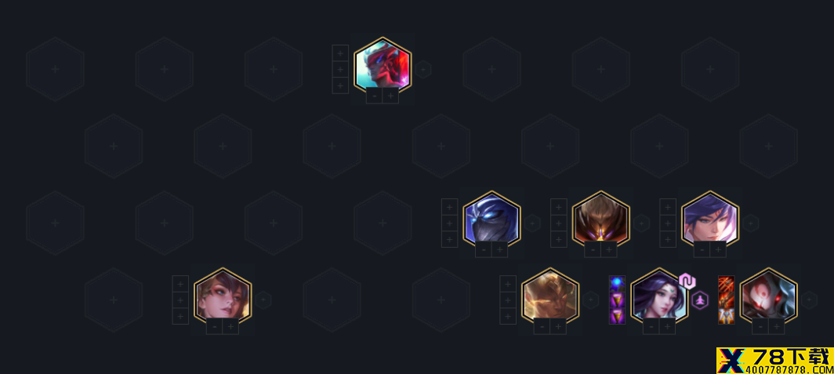Toggle the small hexagon beside the purple-haired man

click(750, 223)
